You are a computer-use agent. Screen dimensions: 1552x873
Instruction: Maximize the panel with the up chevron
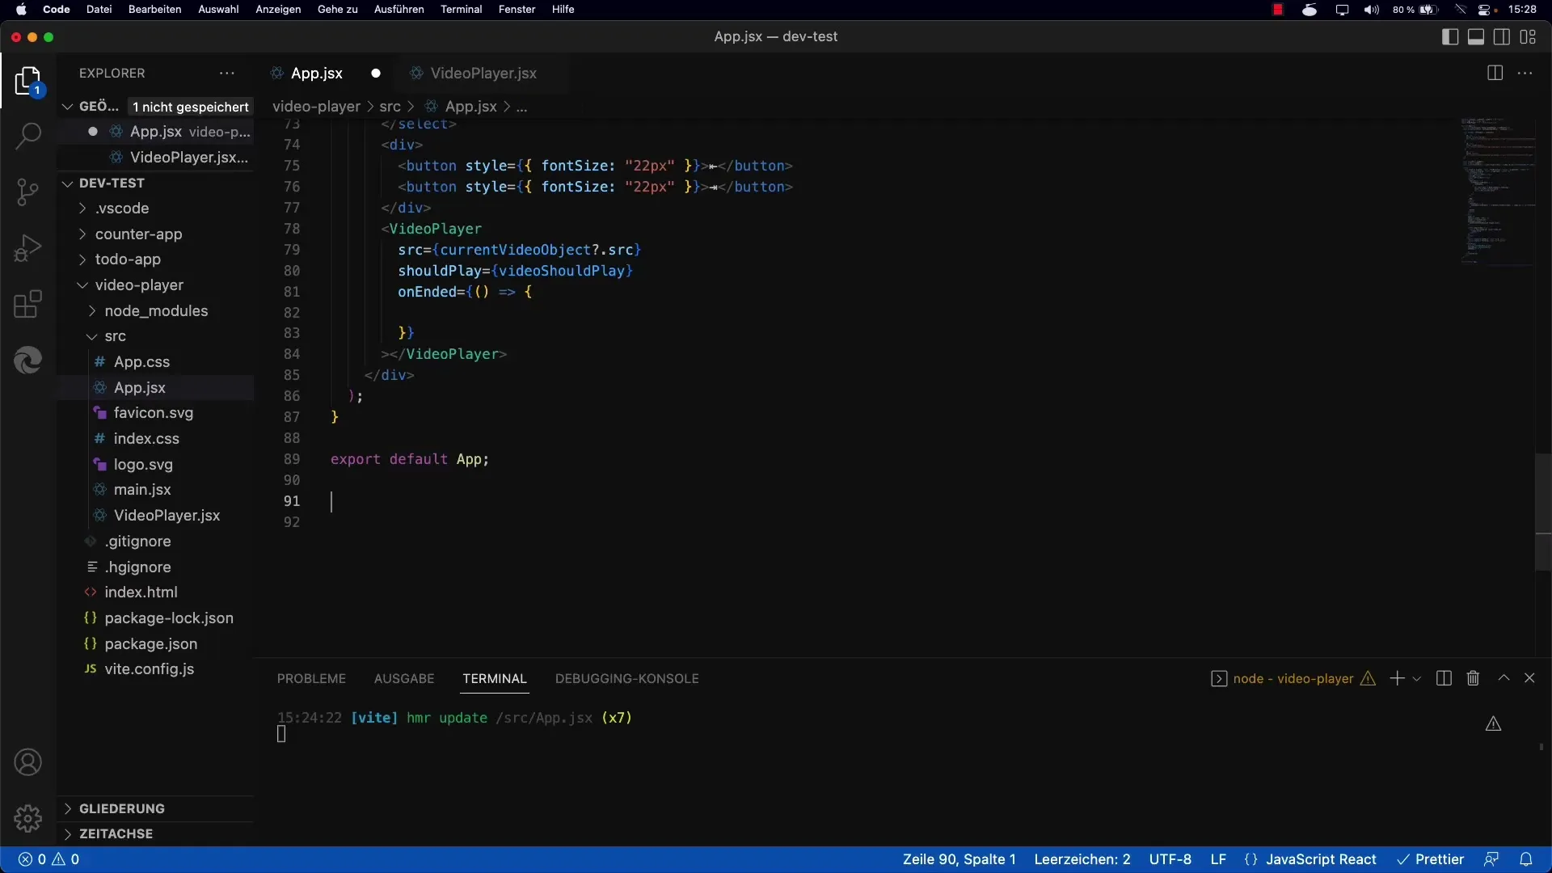coord(1503,678)
